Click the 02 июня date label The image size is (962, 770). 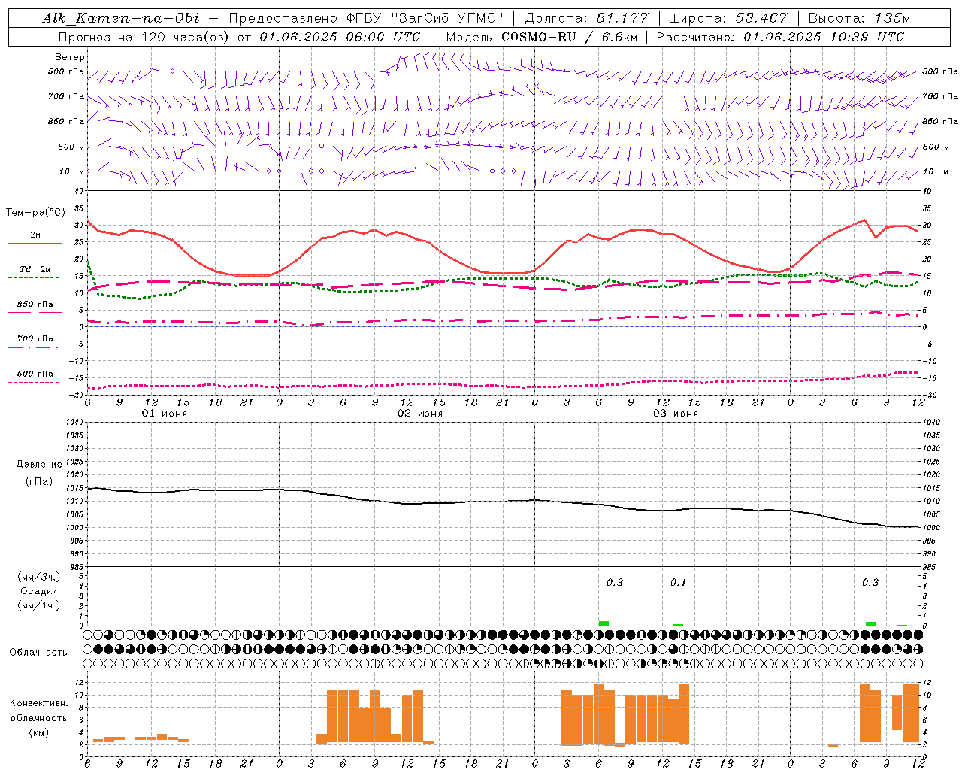pyautogui.click(x=420, y=414)
